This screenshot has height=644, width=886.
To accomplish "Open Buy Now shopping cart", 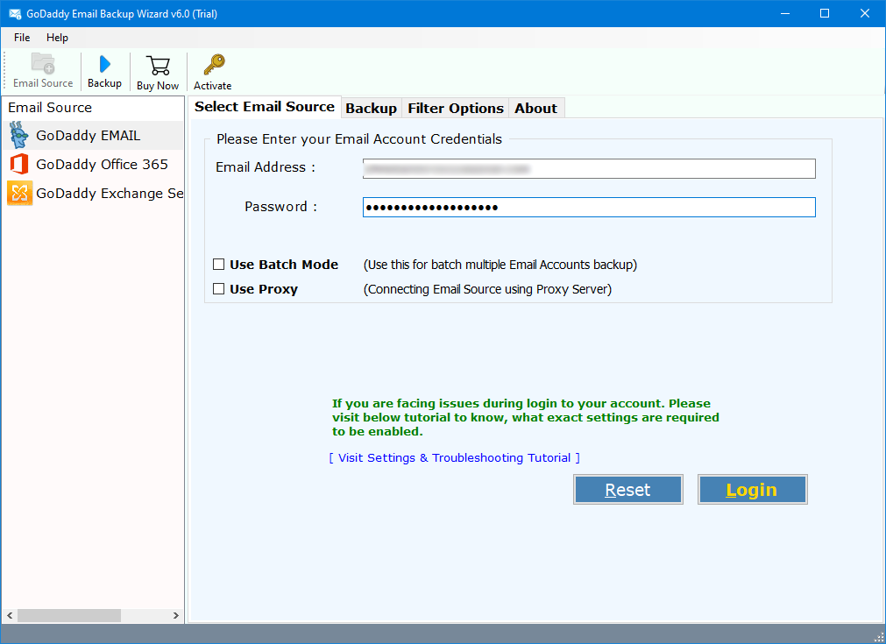I will point(158,66).
